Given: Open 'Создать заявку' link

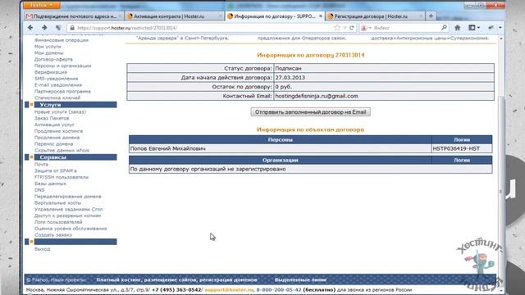Looking at the screenshot, I should 52,235.
